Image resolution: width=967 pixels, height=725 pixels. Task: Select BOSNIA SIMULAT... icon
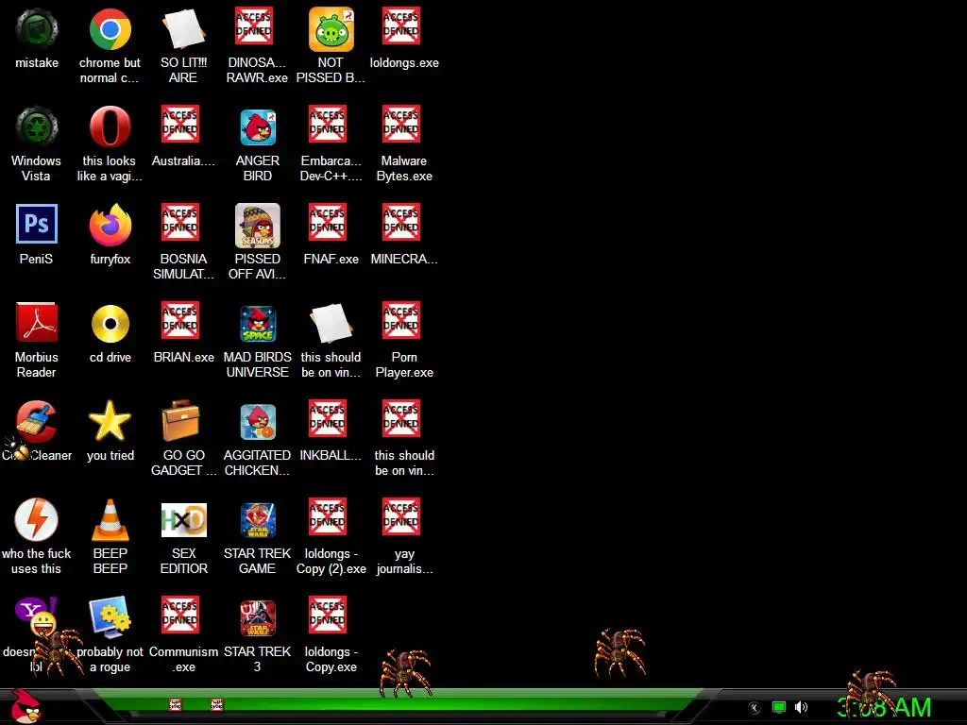[x=180, y=222]
